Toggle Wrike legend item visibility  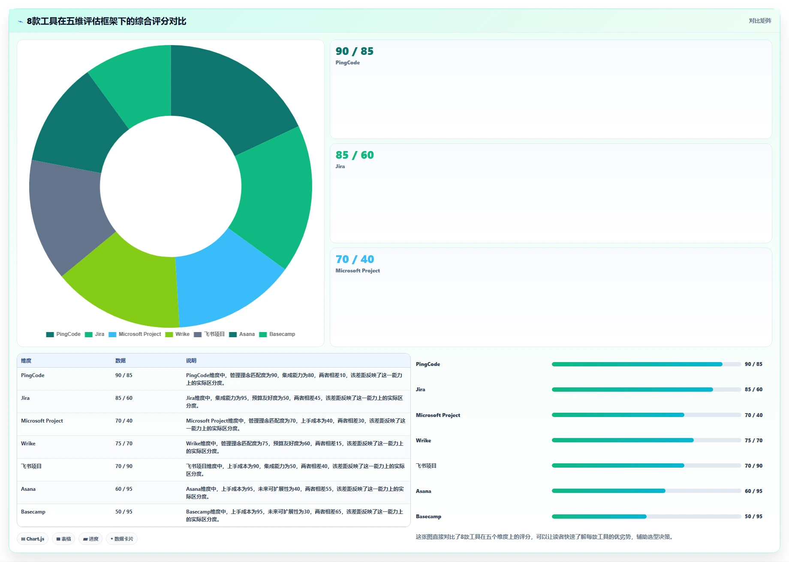tap(177, 334)
